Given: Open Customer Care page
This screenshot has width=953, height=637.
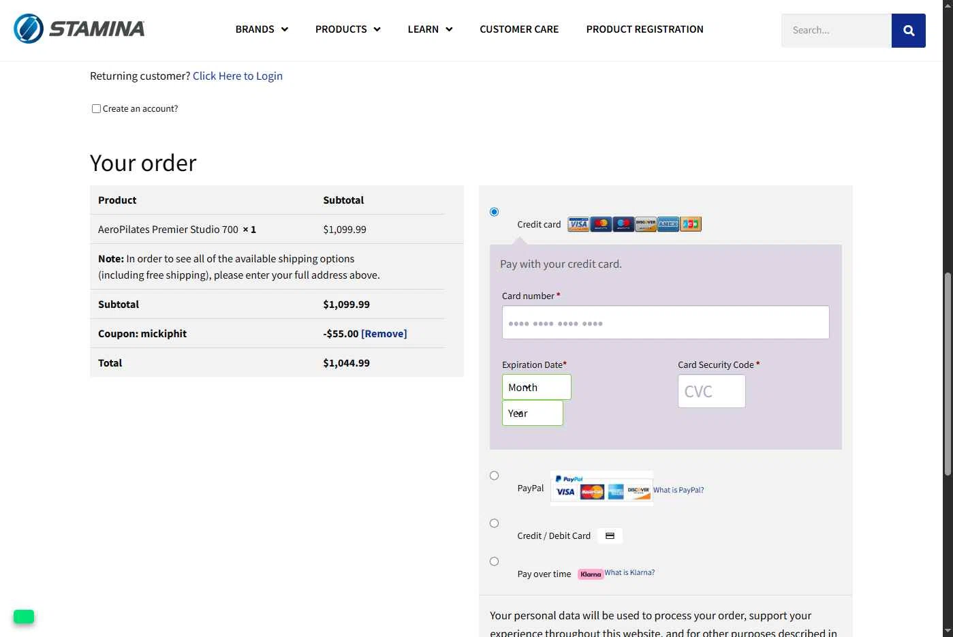Looking at the screenshot, I should click(x=519, y=29).
